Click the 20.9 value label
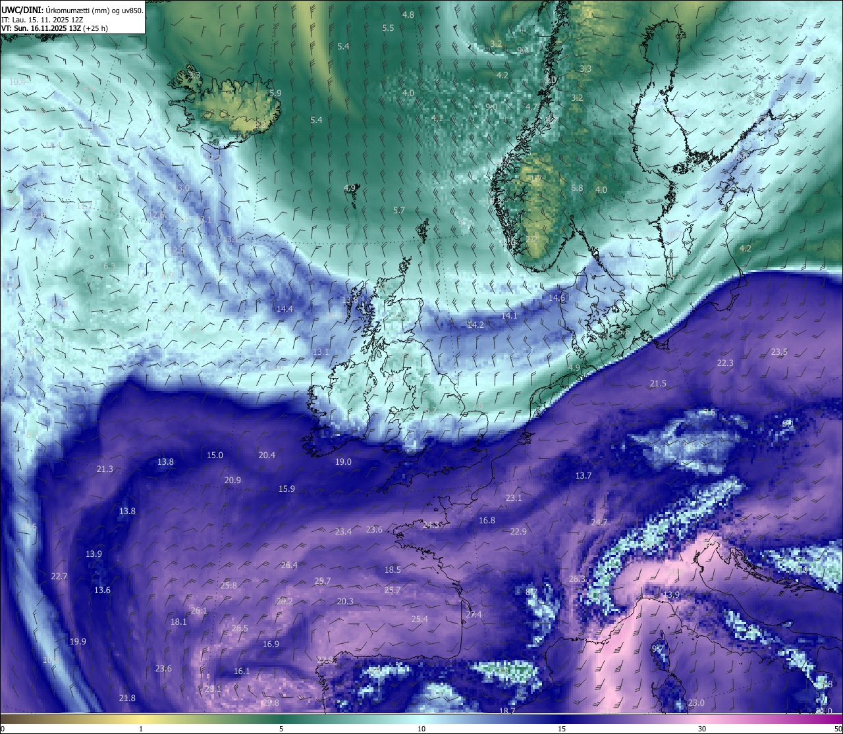This screenshot has height=734, width=843. coord(232,481)
